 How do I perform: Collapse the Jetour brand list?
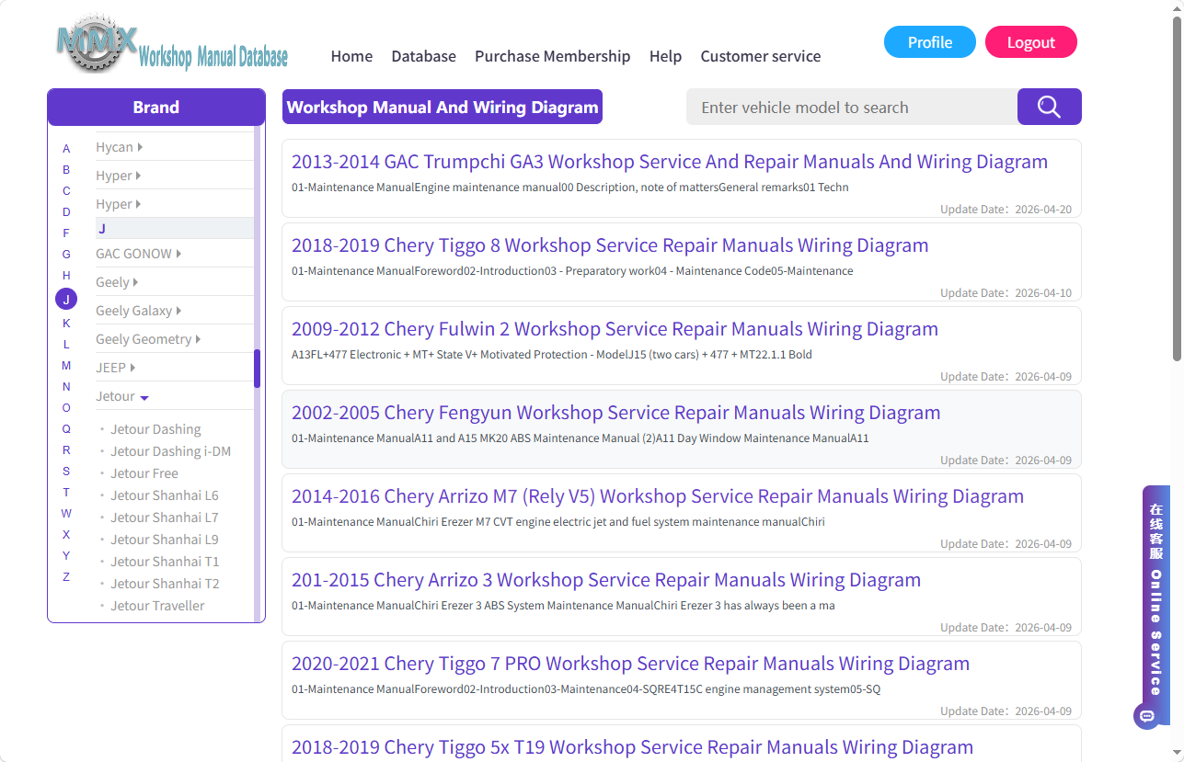click(122, 396)
